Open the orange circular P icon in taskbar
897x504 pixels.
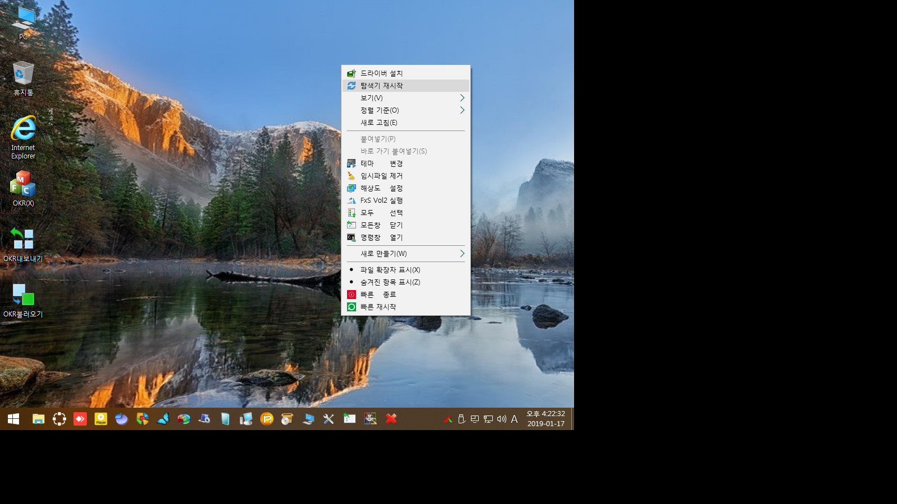[267, 419]
